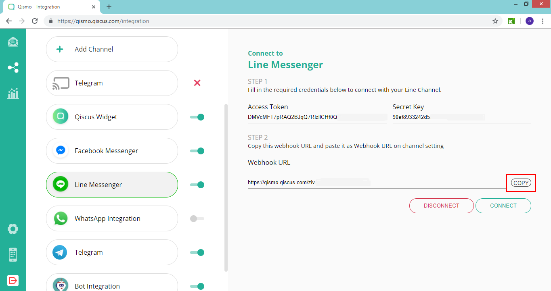
Task: Click the WhatsApp logo icon
Action: (x=60, y=218)
